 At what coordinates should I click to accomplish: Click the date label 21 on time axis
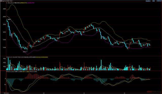pos(84,93)
